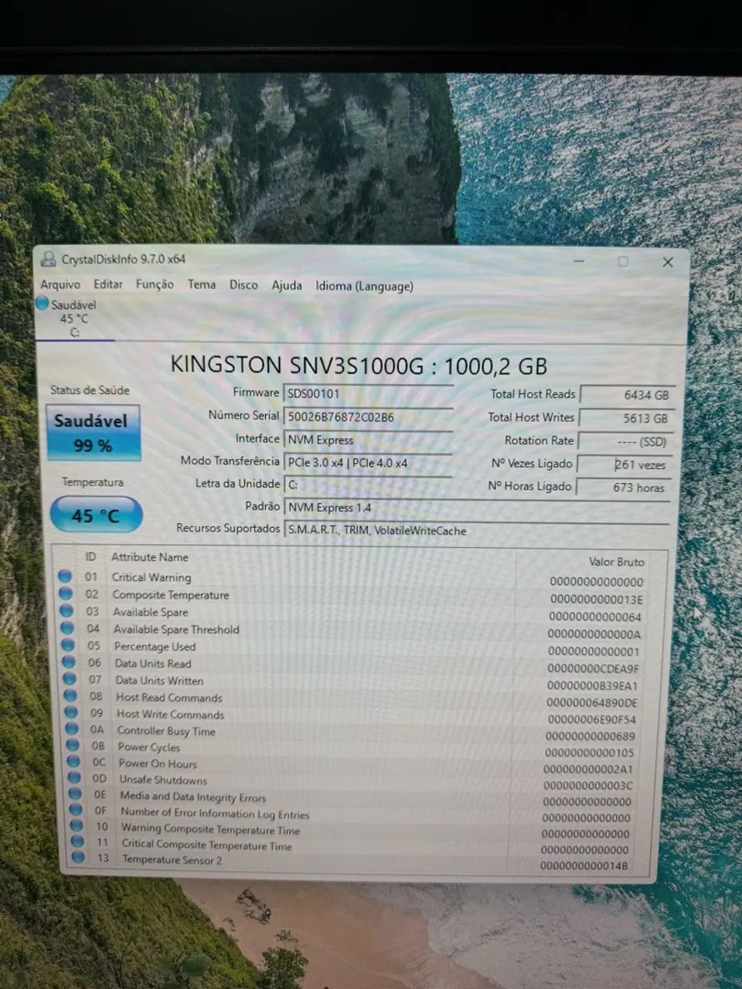Viewport: 742px width, 989px height.
Task: Open the Tema menu
Action: 202,284
